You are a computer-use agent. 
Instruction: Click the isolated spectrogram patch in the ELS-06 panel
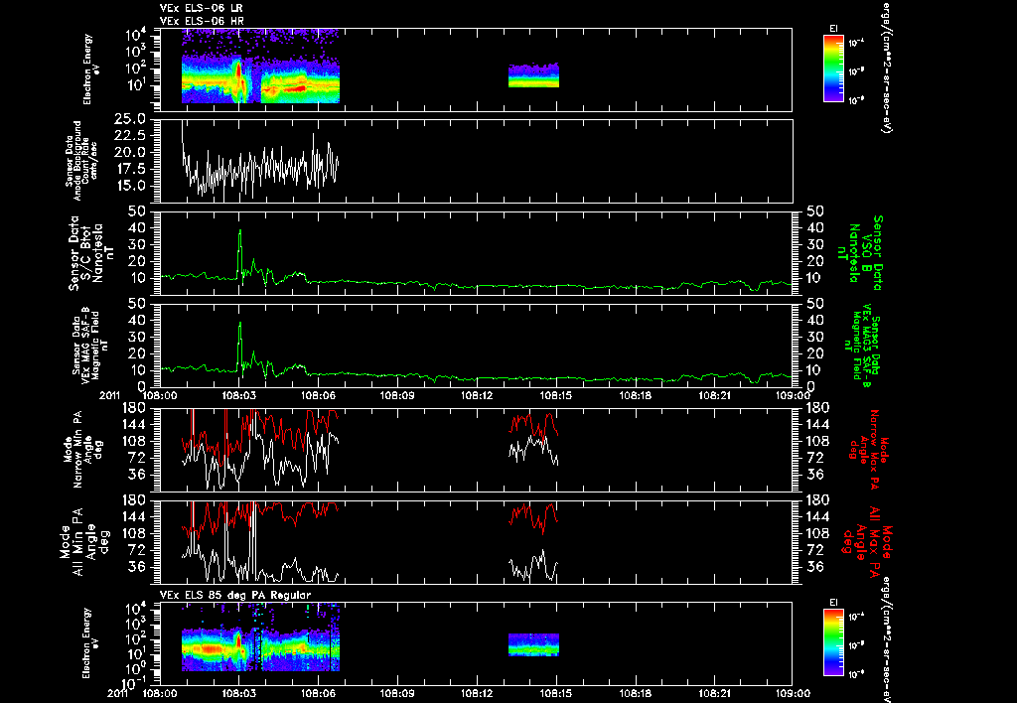tap(533, 75)
